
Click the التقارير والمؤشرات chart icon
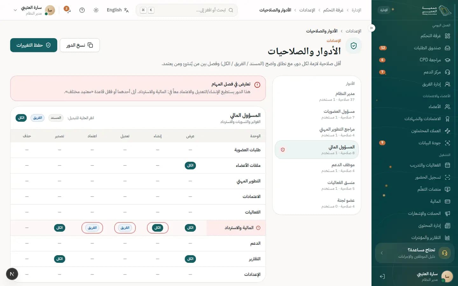click(448, 238)
